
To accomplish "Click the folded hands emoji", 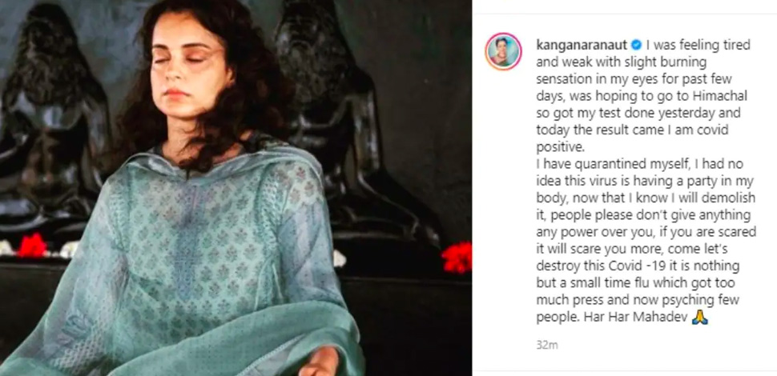I will click(700, 317).
